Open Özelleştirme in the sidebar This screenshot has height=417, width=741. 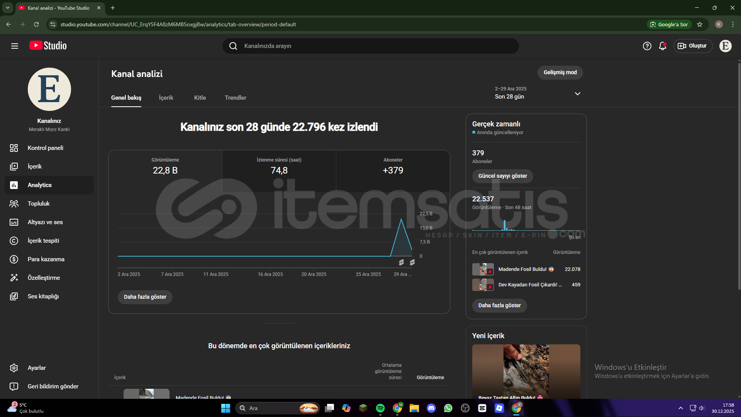pyautogui.click(x=49, y=278)
